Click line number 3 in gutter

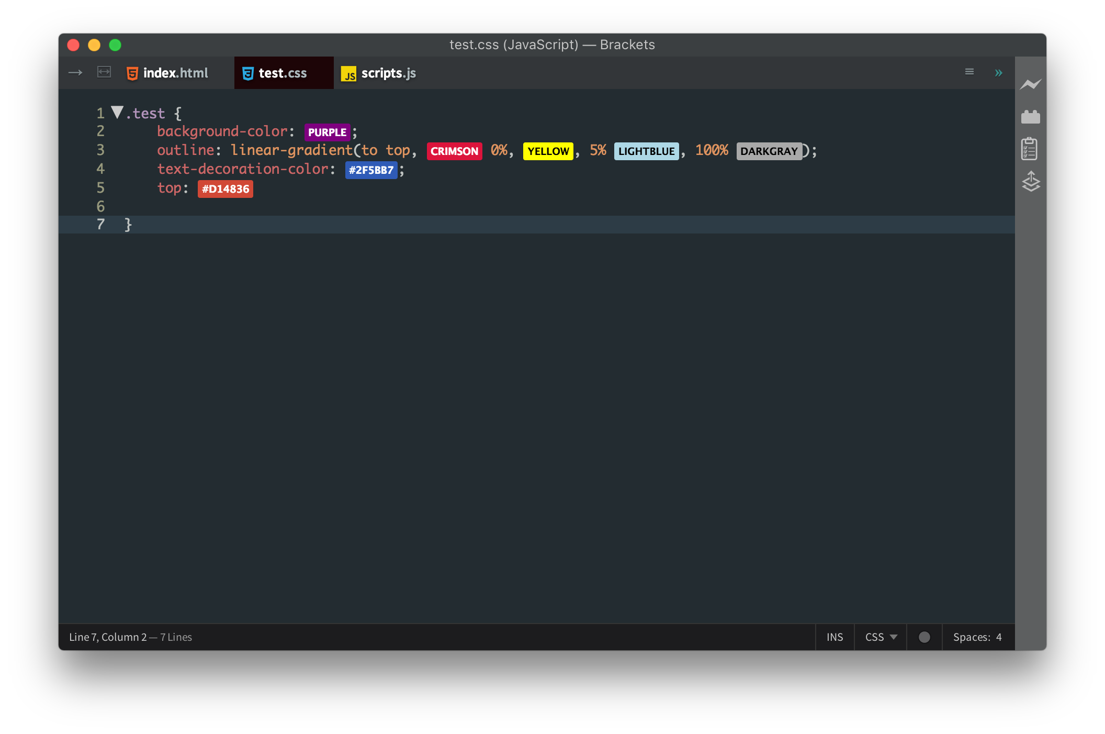point(100,150)
